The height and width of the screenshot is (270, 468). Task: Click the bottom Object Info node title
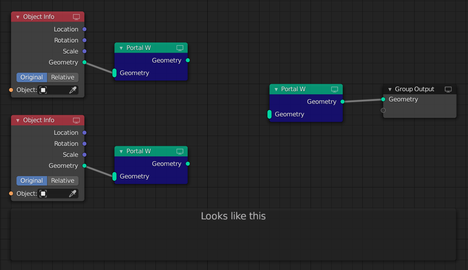[x=39, y=120]
